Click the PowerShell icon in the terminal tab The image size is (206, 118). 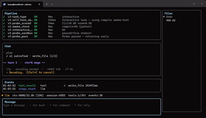tap(5, 4)
